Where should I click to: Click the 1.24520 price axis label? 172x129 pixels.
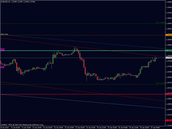(169, 104)
